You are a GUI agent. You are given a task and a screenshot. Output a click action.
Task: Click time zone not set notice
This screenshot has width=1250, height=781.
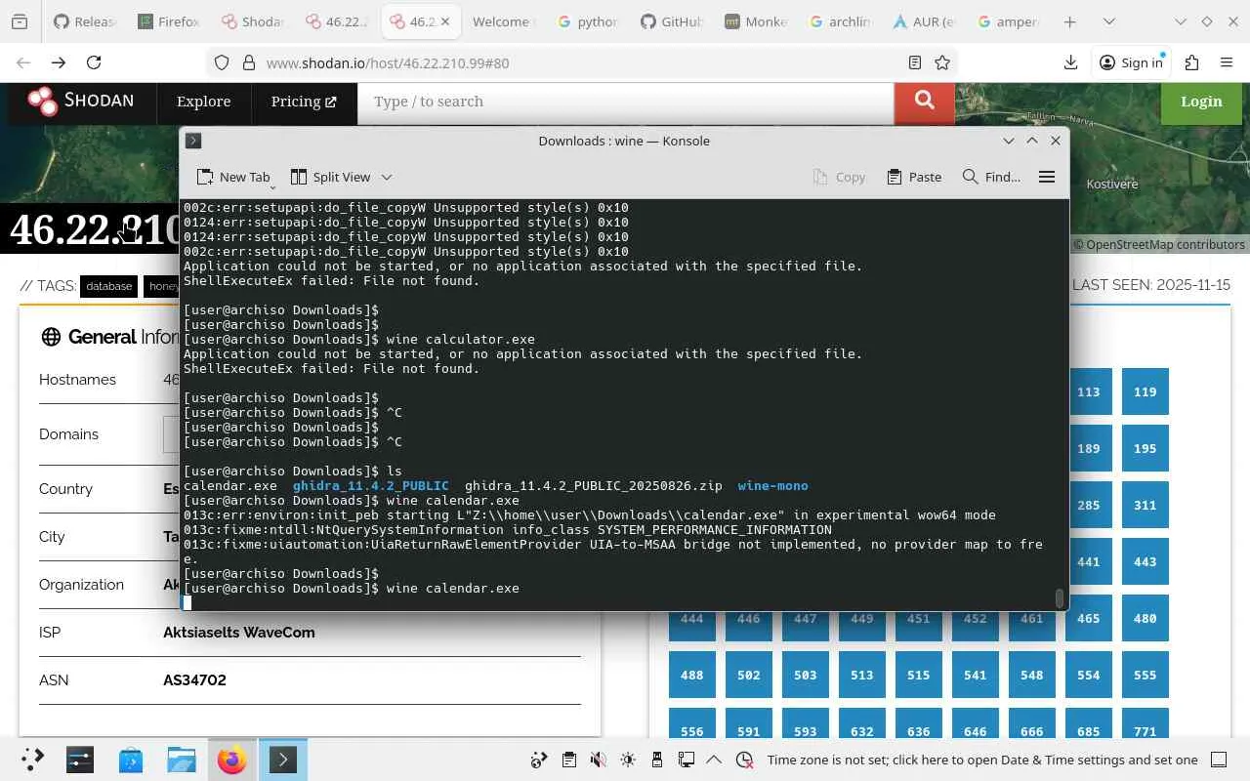pyautogui.click(x=982, y=760)
